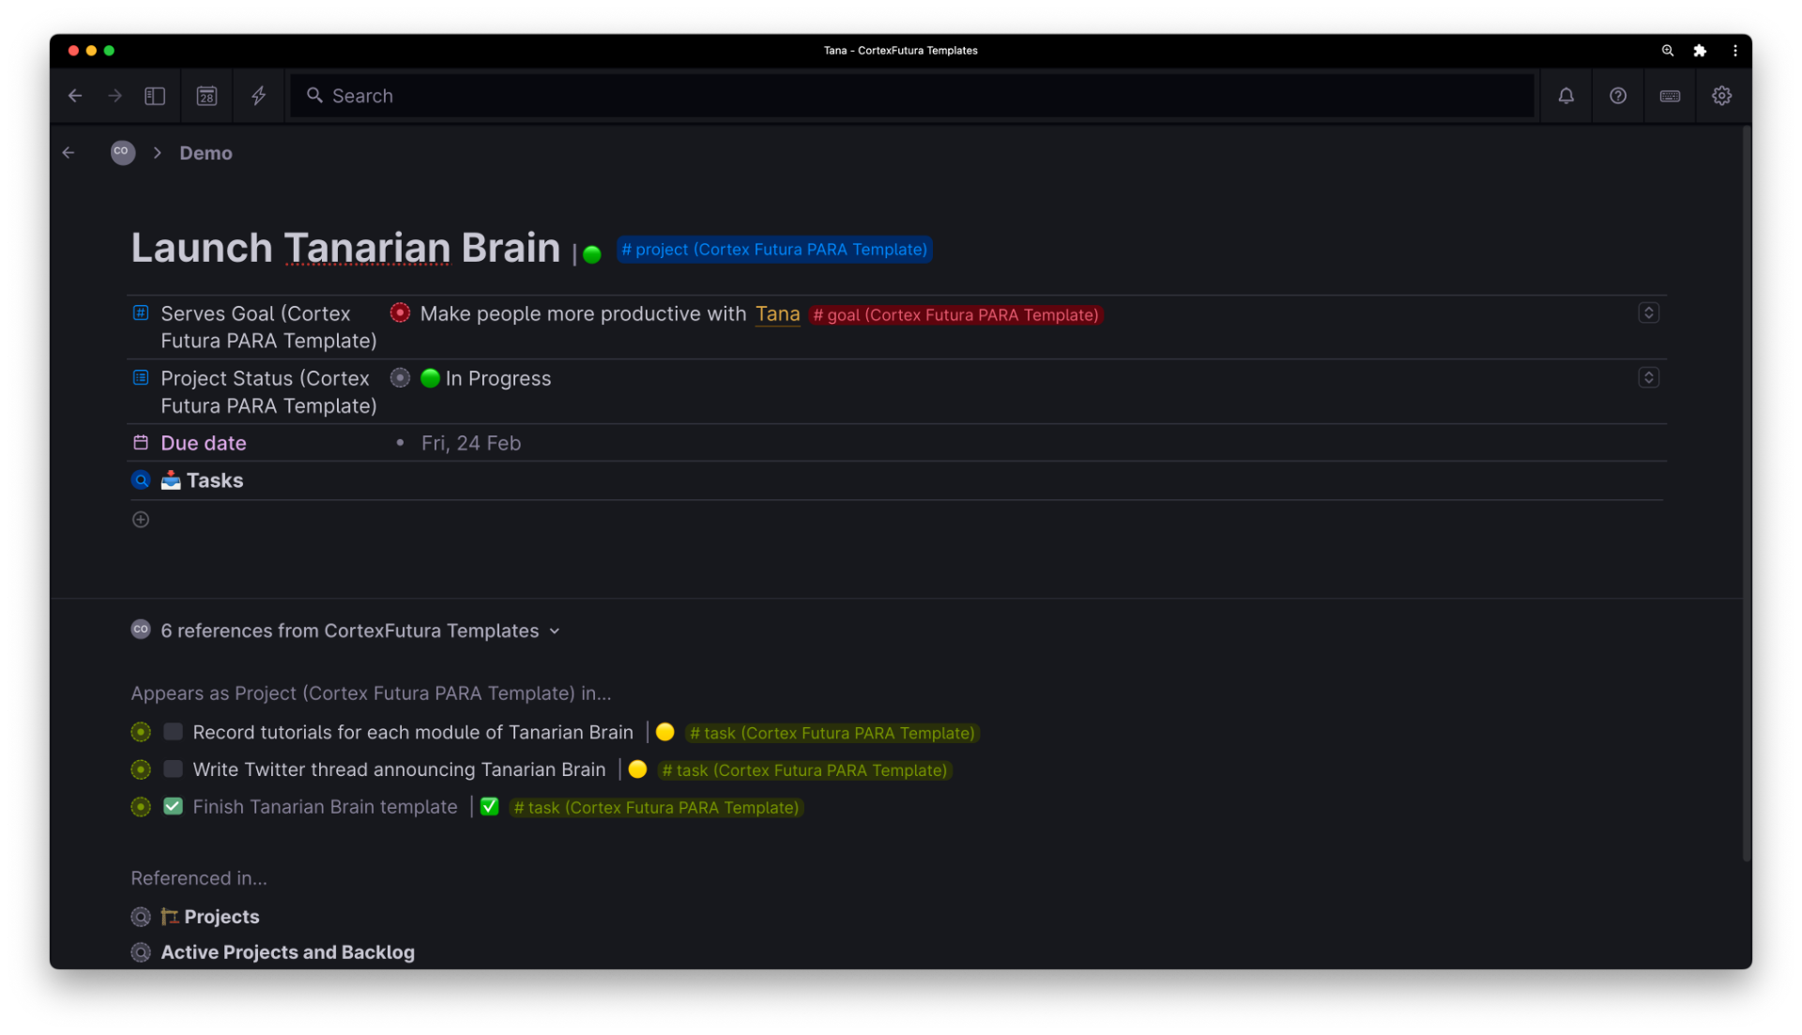Click the green check emoji on Finish row
The image size is (1802, 1035).
[489, 807]
